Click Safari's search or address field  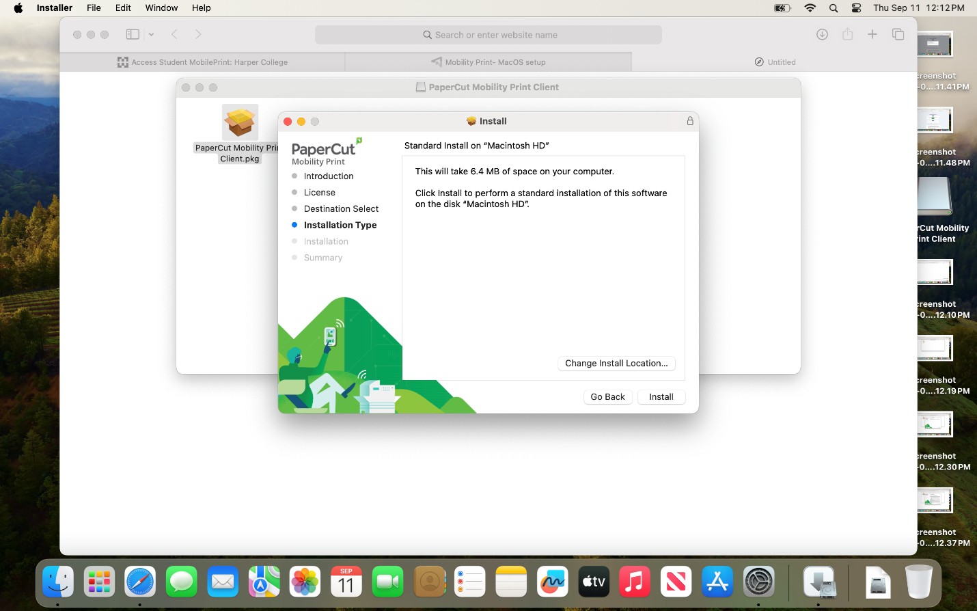click(x=487, y=34)
